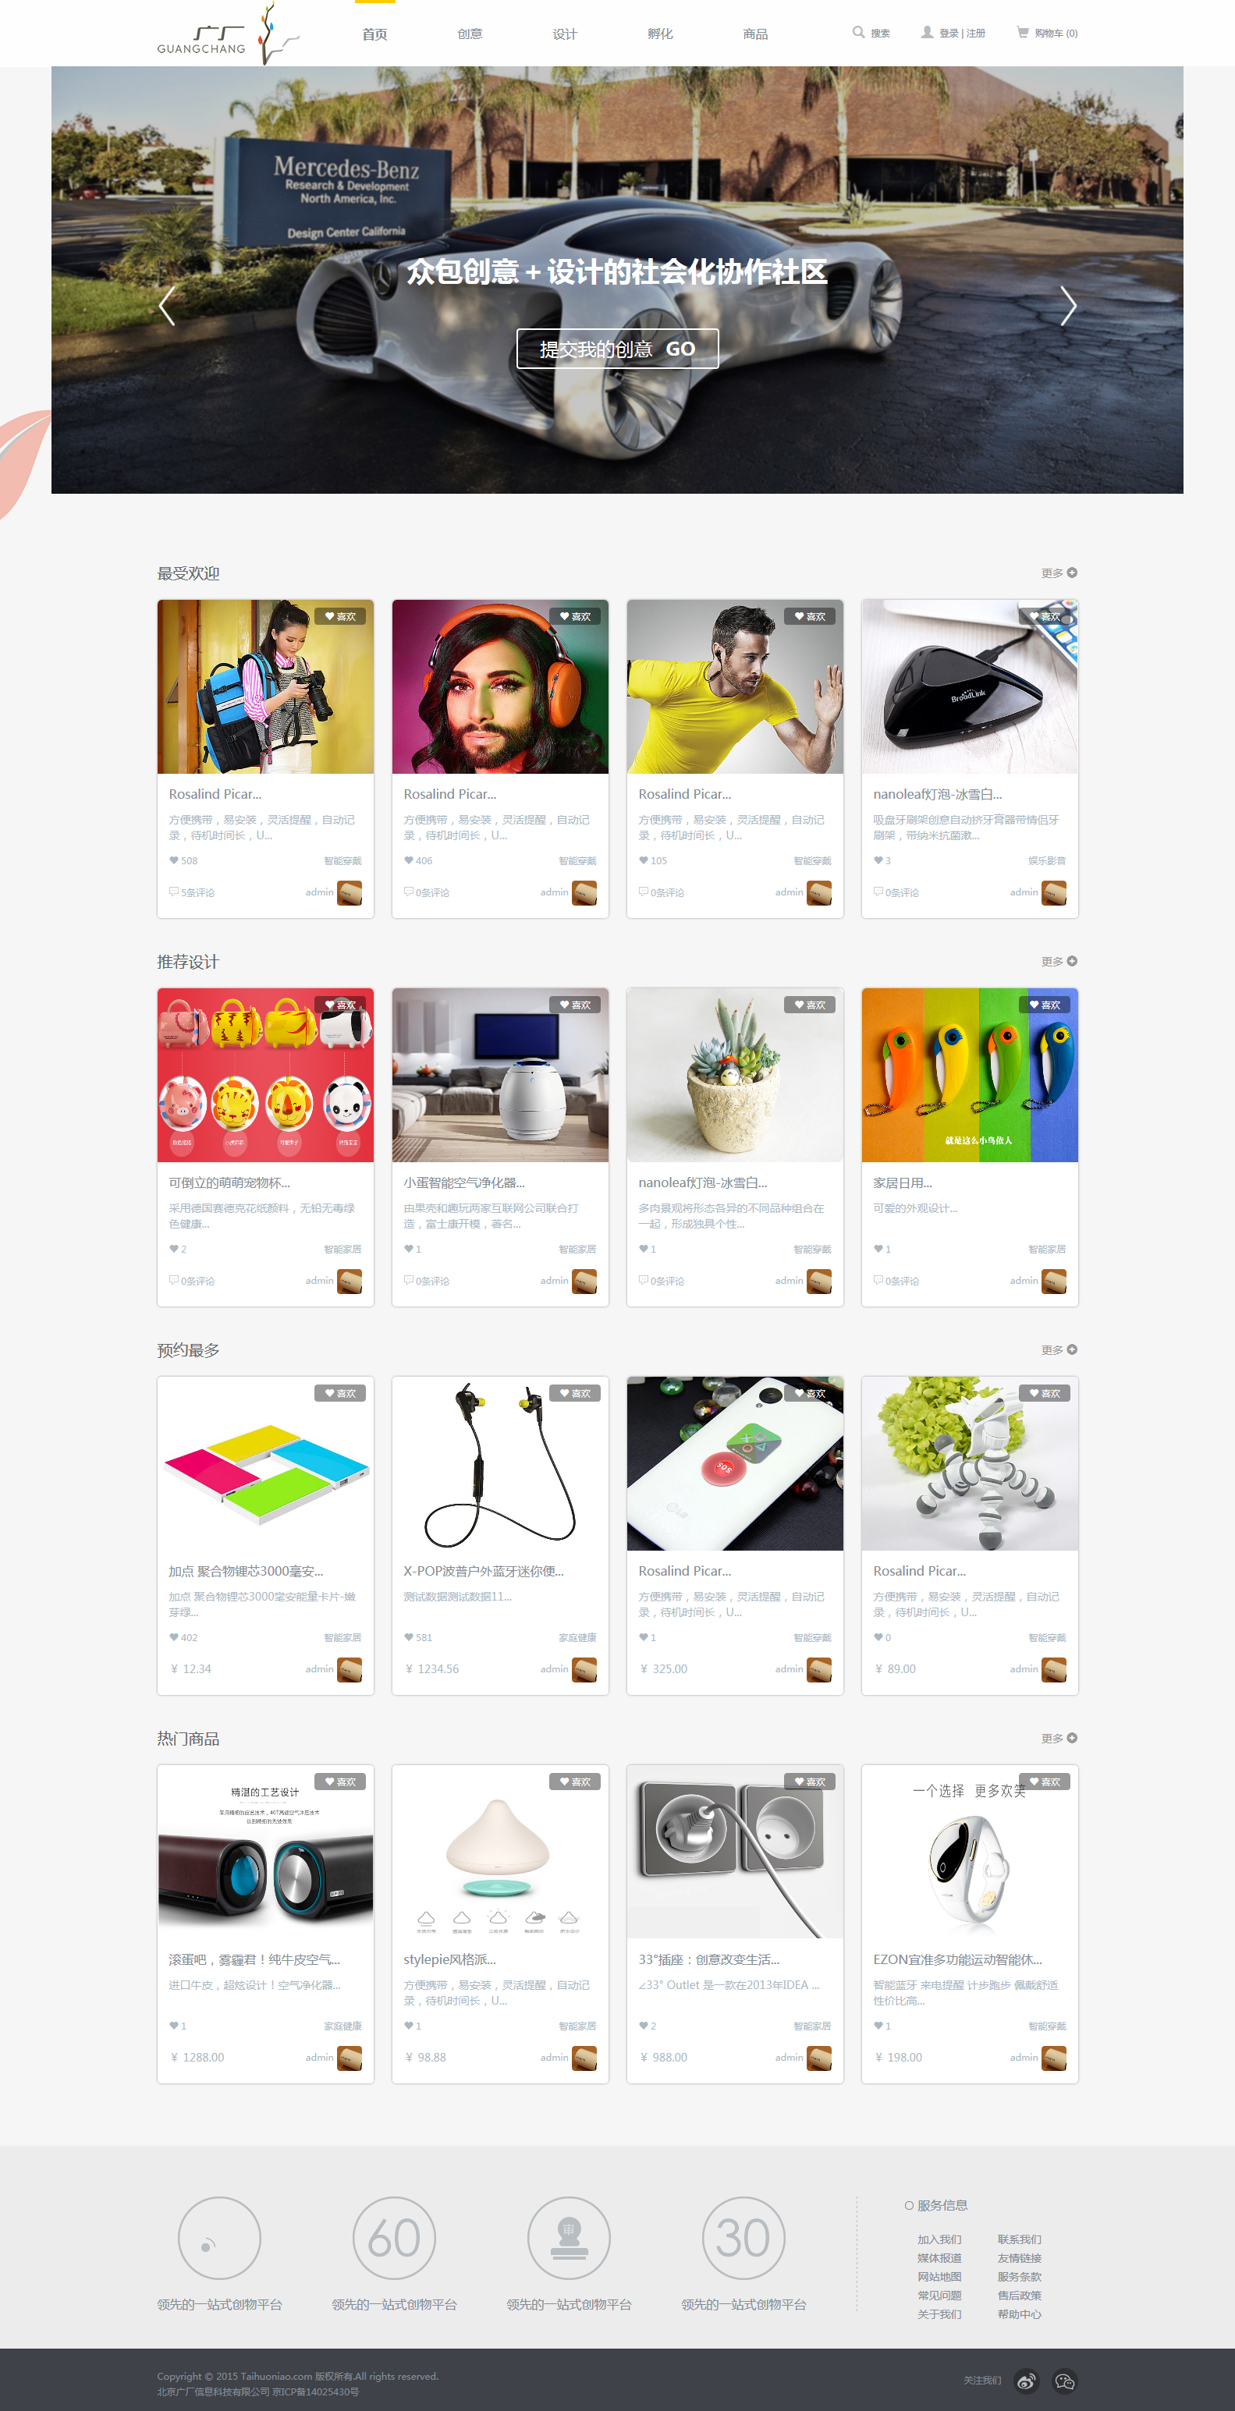Like the small egg air purifier card
The image size is (1235, 2411).
(x=574, y=1005)
